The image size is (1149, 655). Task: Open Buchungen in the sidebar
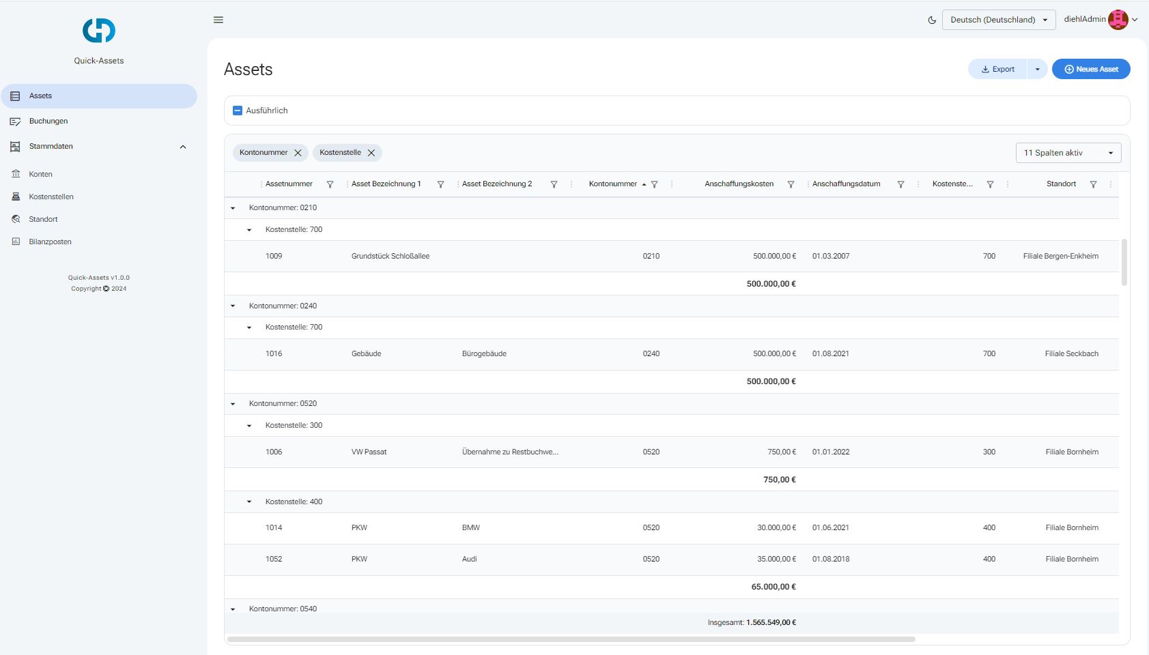[48, 121]
